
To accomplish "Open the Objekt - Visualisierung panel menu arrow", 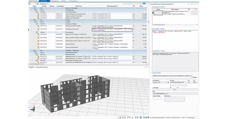I will coord(144,67).
